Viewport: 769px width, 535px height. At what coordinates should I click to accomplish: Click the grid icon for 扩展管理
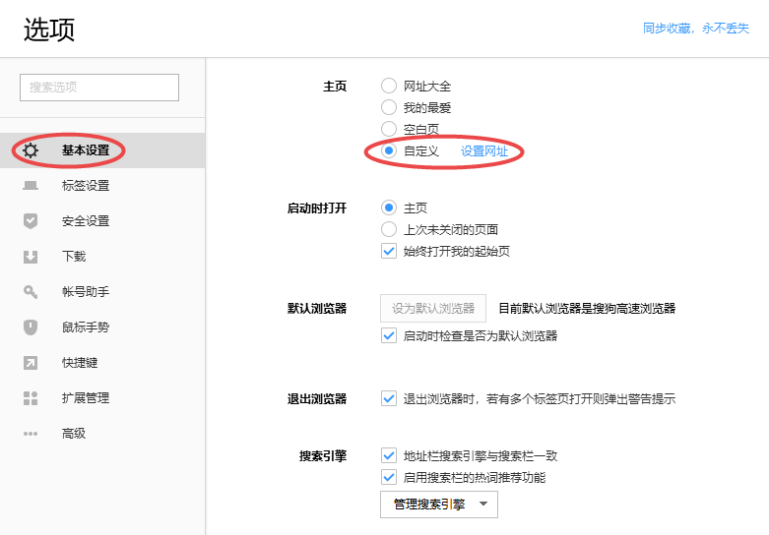(31, 398)
